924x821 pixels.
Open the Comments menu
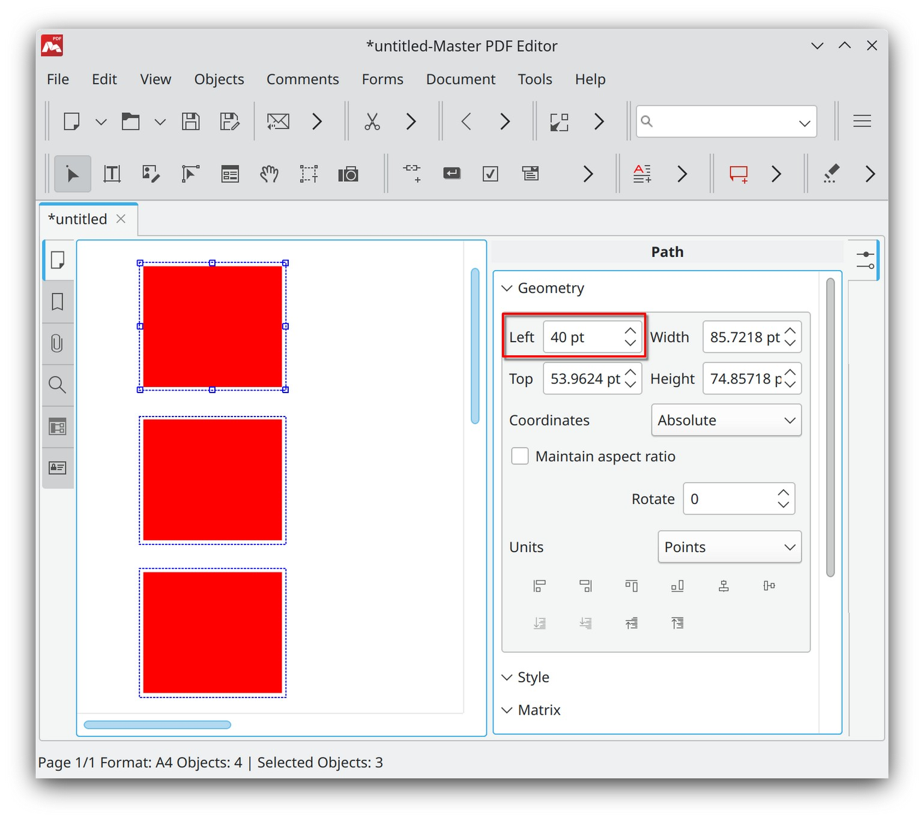303,79
